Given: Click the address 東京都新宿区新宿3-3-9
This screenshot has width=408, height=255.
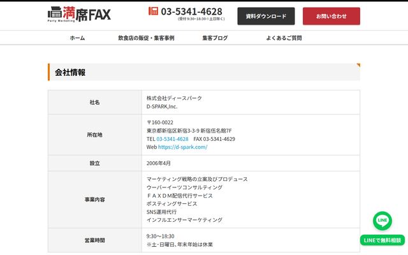Looking at the screenshot, I should (173, 131).
